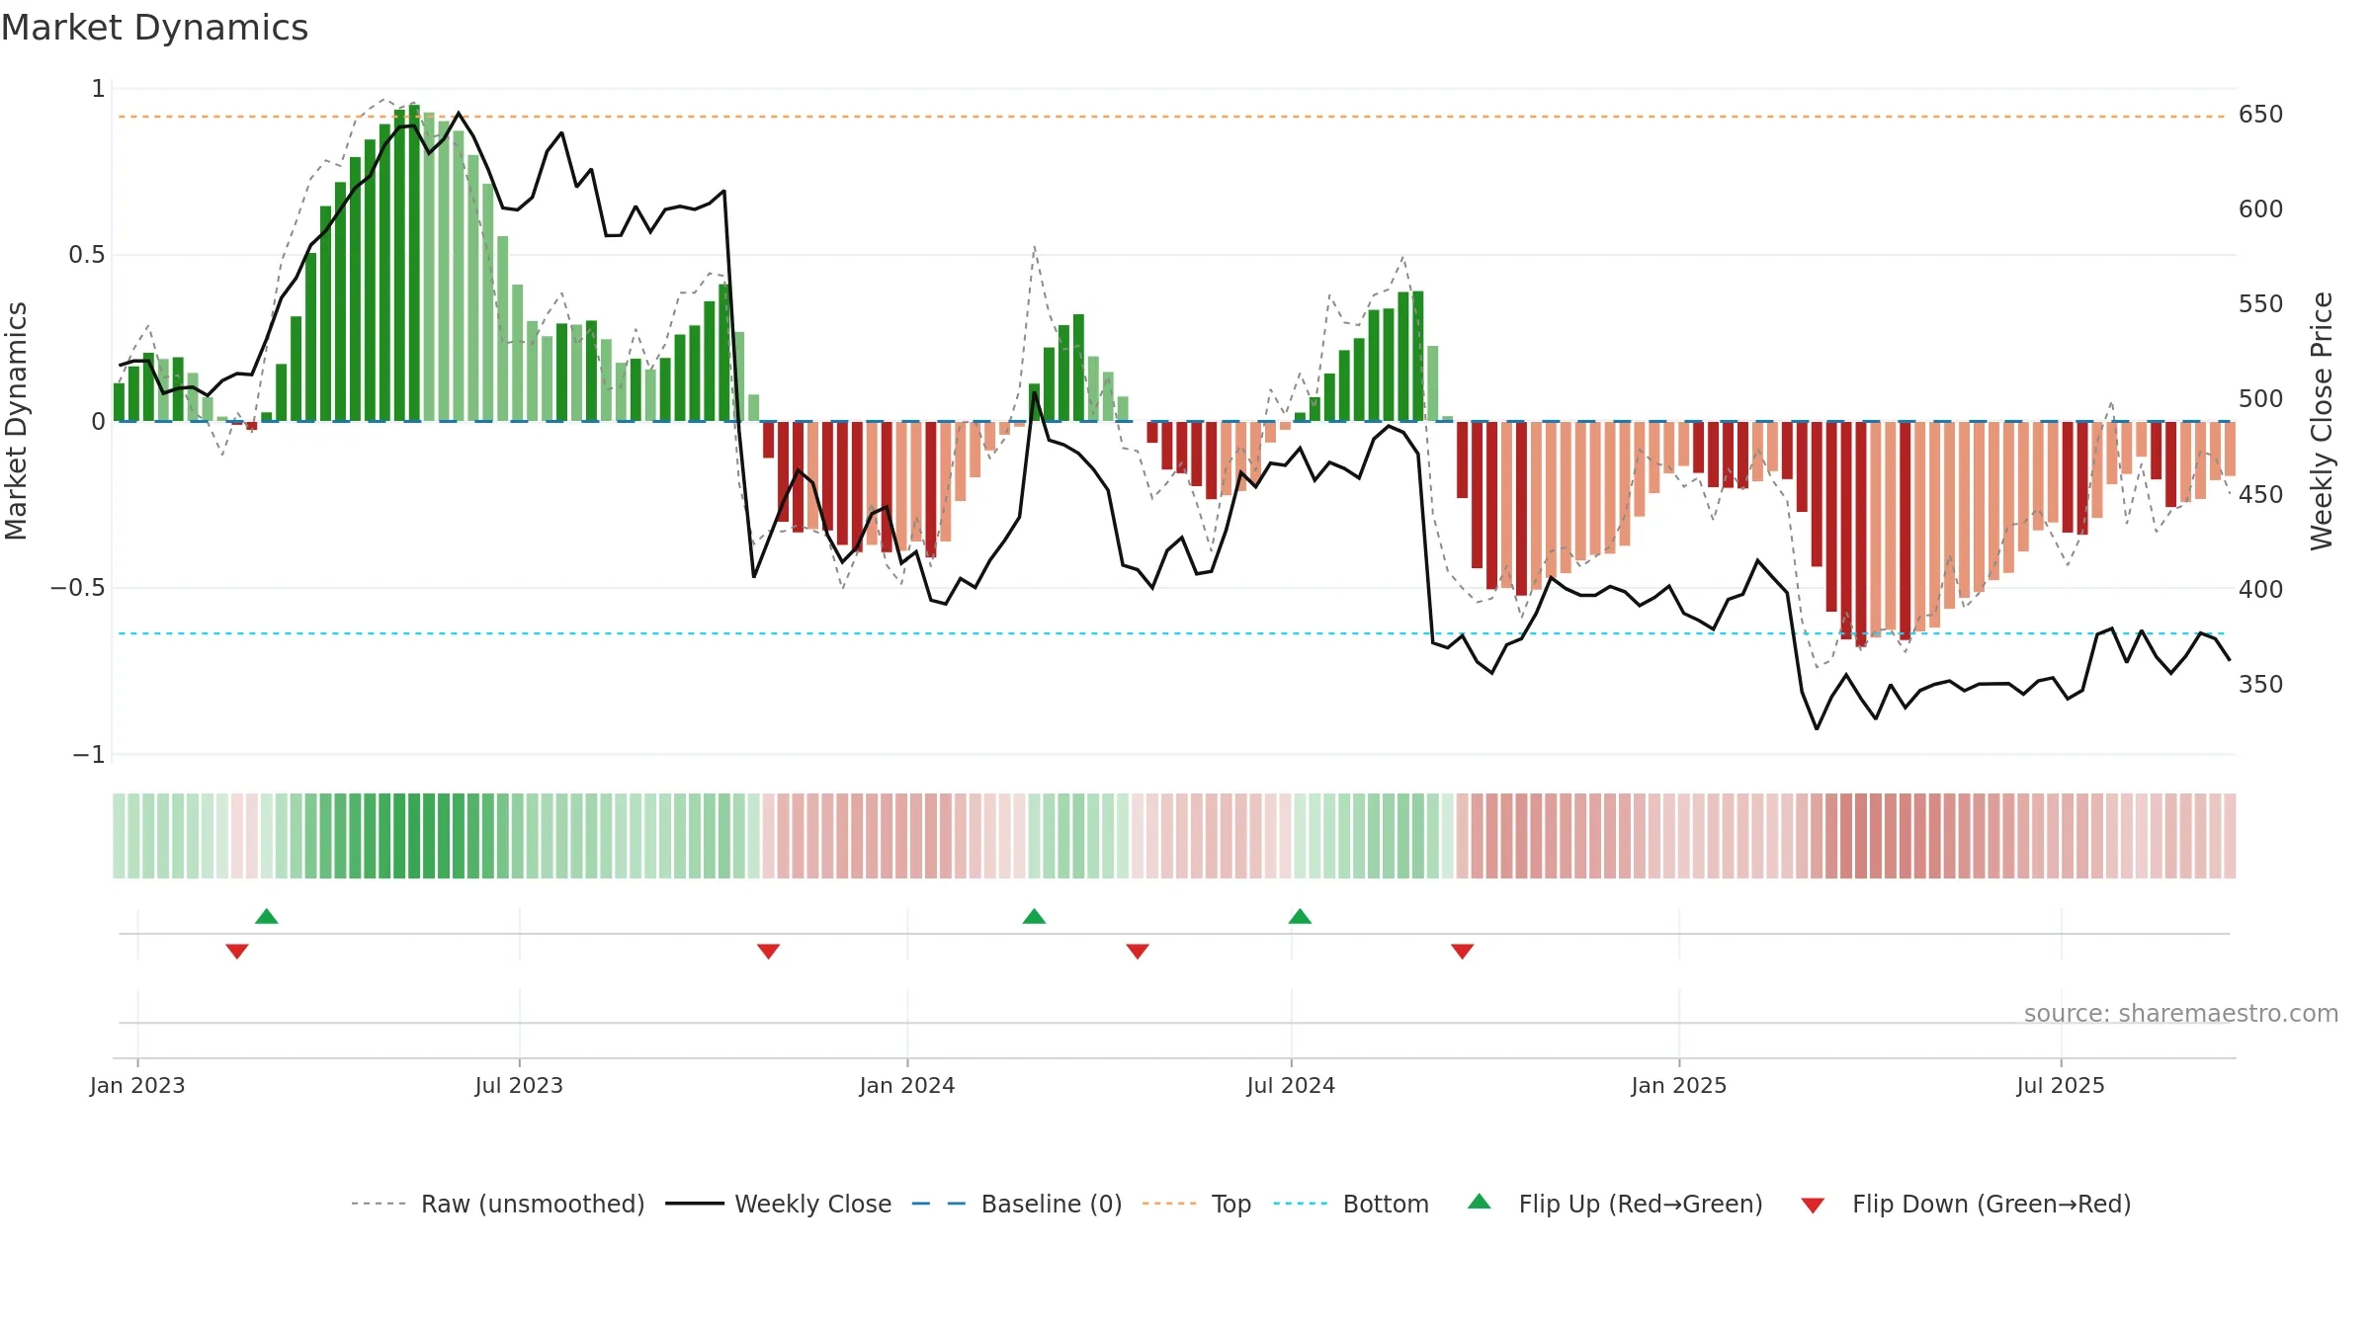This screenshot has height=1334, width=2372.
Task: Click the Market Dynamics y-axis title
Action: tap(16, 421)
